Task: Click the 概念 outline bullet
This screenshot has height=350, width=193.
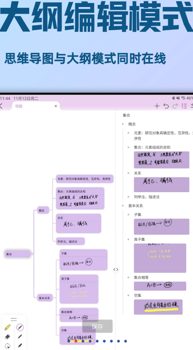Action: pyautogui.click(x=123, y=124)
